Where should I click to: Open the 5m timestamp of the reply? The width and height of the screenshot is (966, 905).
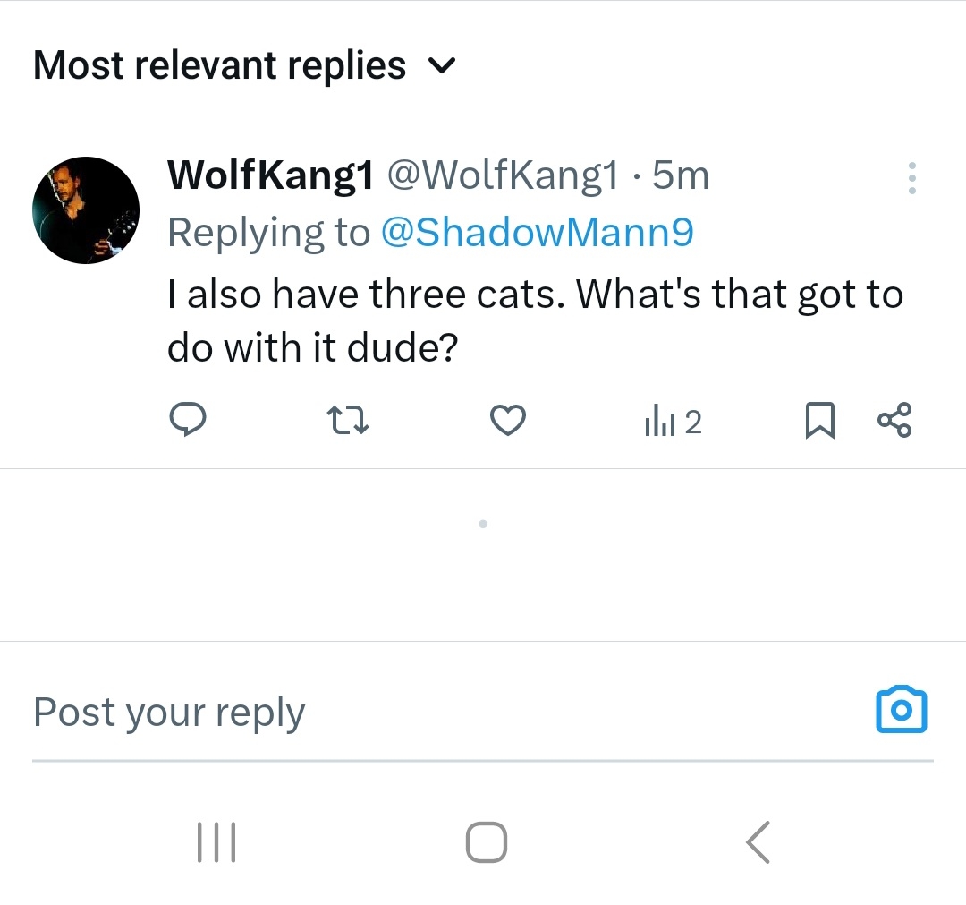tap(681, 176)
